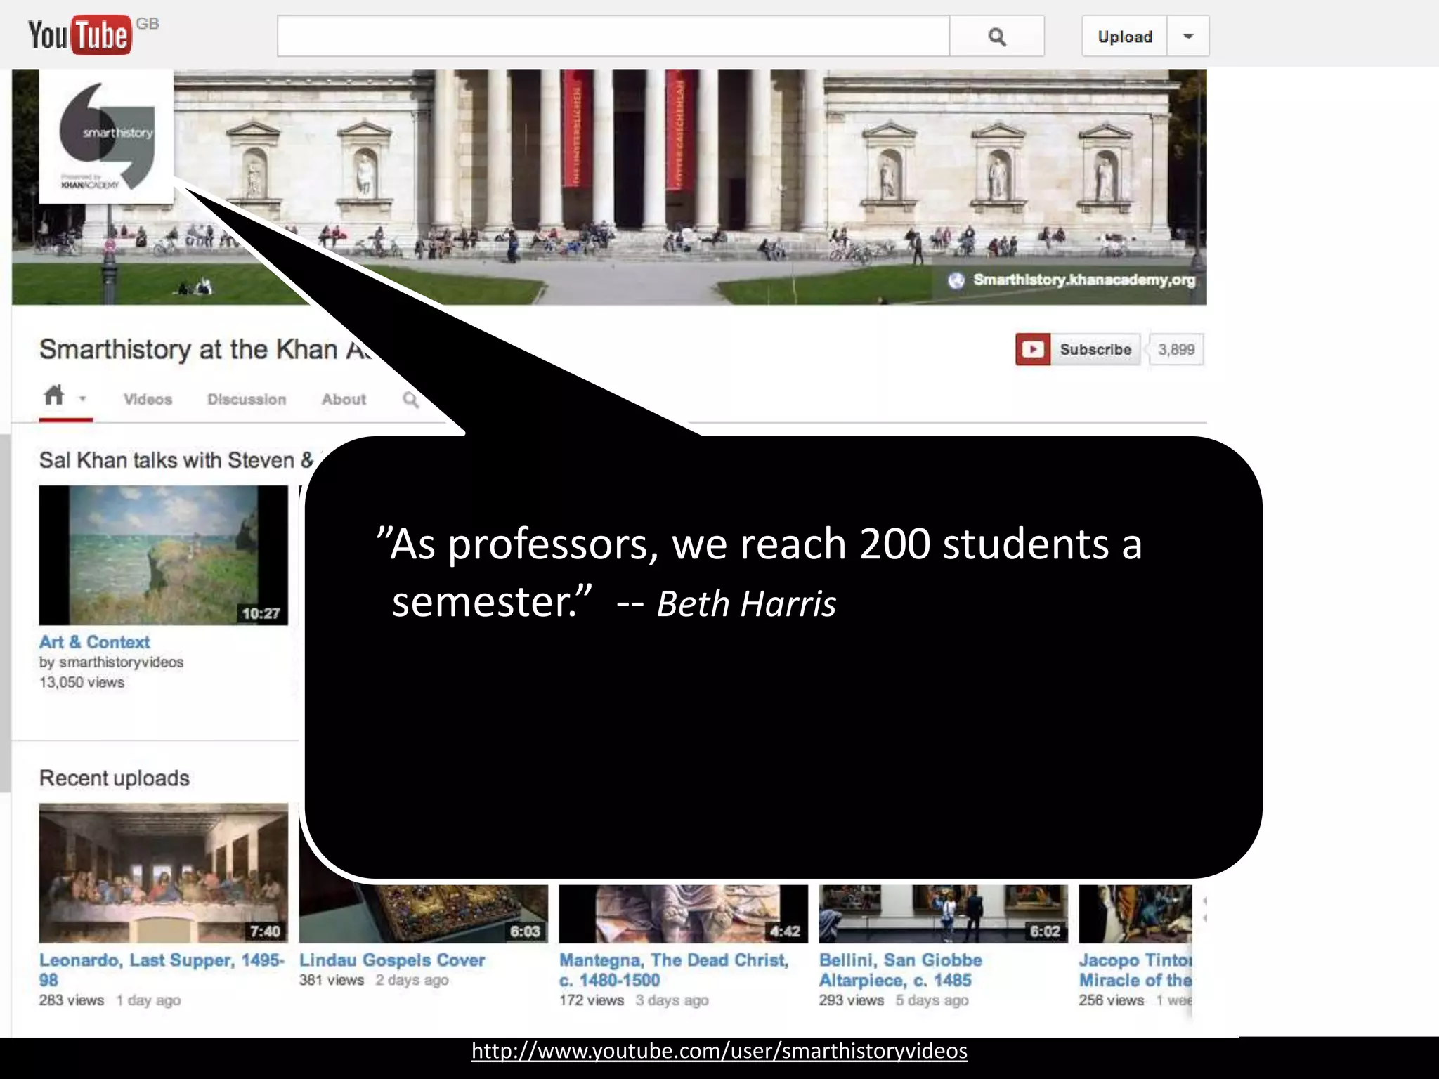Switch to the Discussion tab
This screenshot has width=1439, height=1079.
247,399
